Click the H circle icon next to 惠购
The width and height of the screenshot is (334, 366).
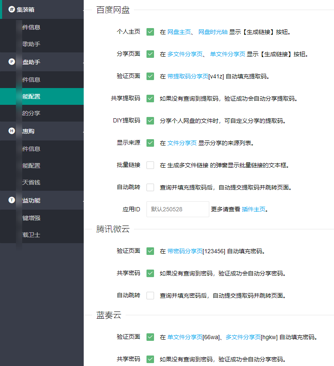click(12, 131)
